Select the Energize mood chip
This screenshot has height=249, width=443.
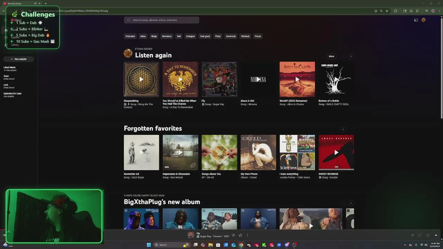click(190, 36)
